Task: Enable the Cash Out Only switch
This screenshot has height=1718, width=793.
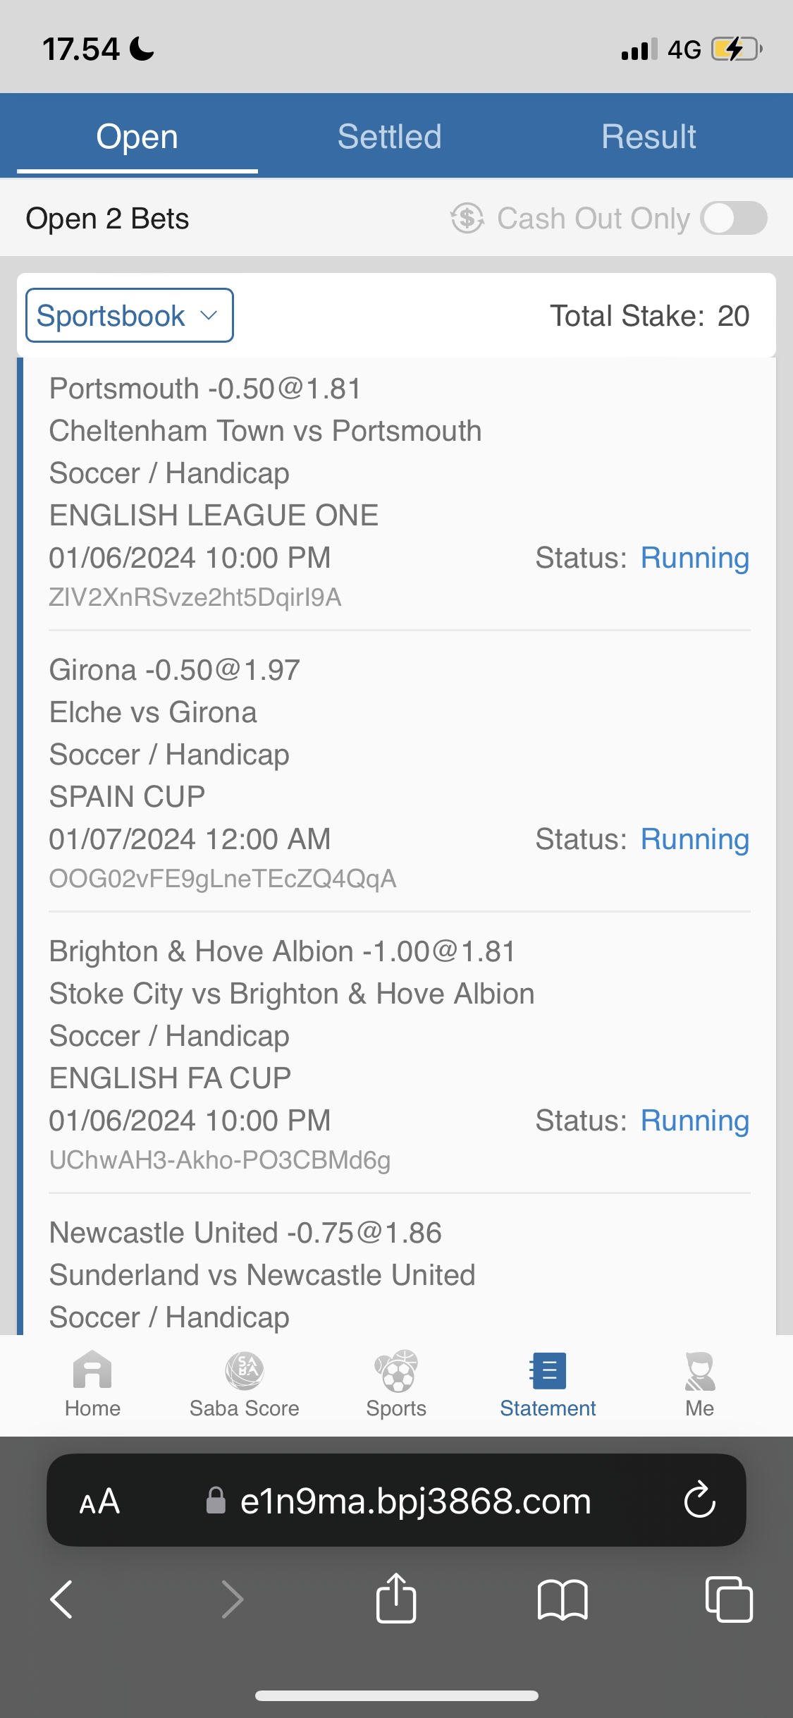Action: click(733, 218)
